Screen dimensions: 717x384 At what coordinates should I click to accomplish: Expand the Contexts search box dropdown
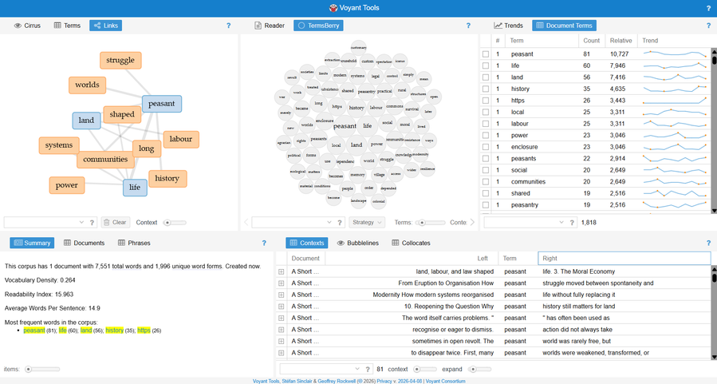click(x=357, y=370)
